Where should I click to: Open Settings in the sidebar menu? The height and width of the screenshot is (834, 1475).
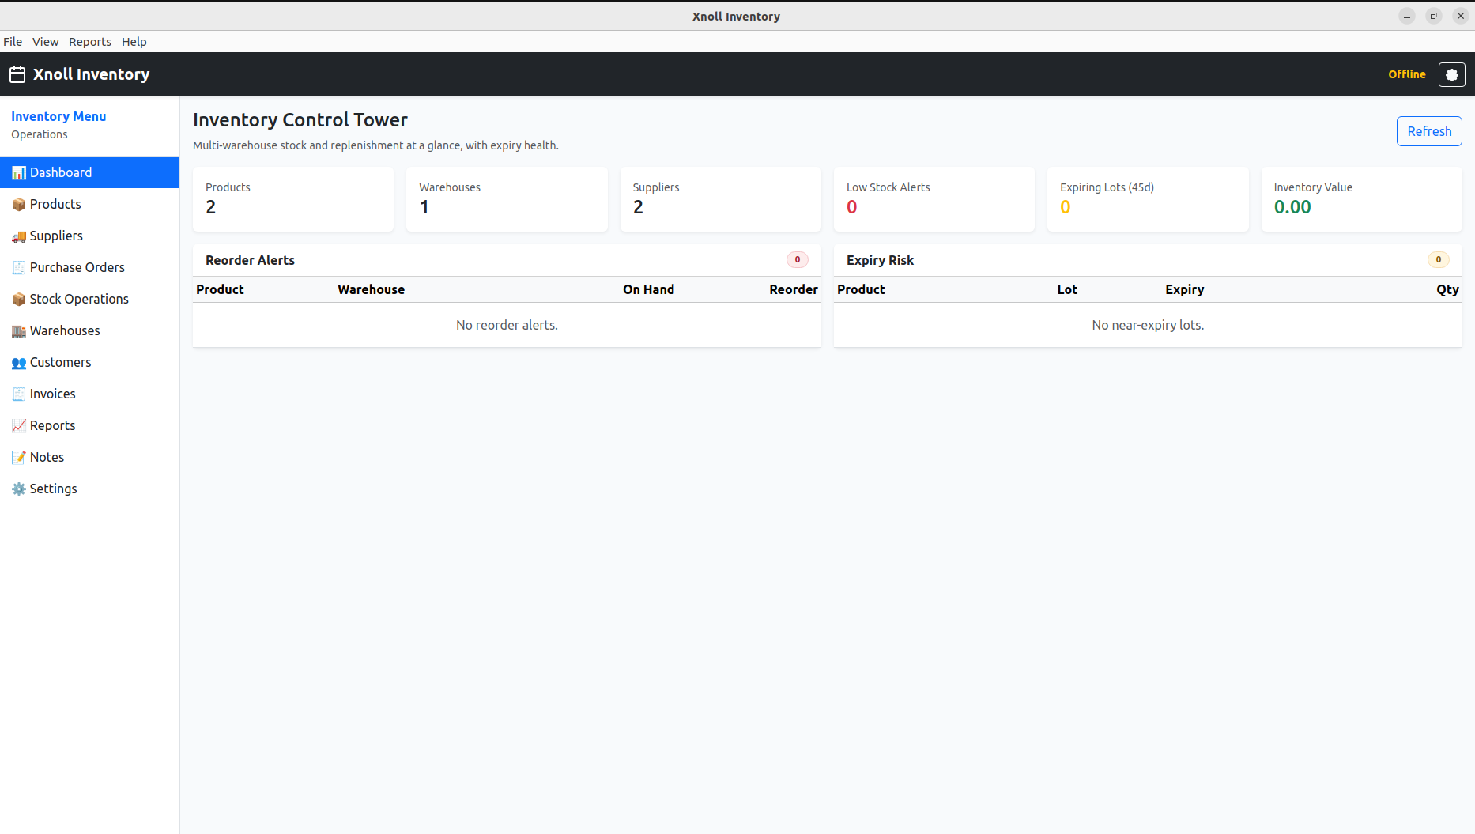[53, 489]
